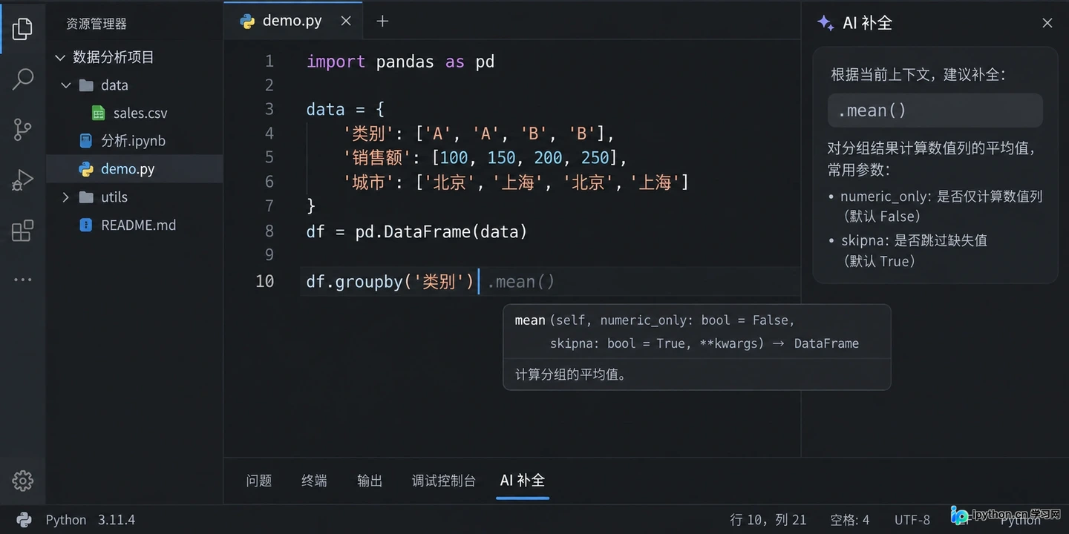Click the sales.csv spreadsheet file icon

98,113
